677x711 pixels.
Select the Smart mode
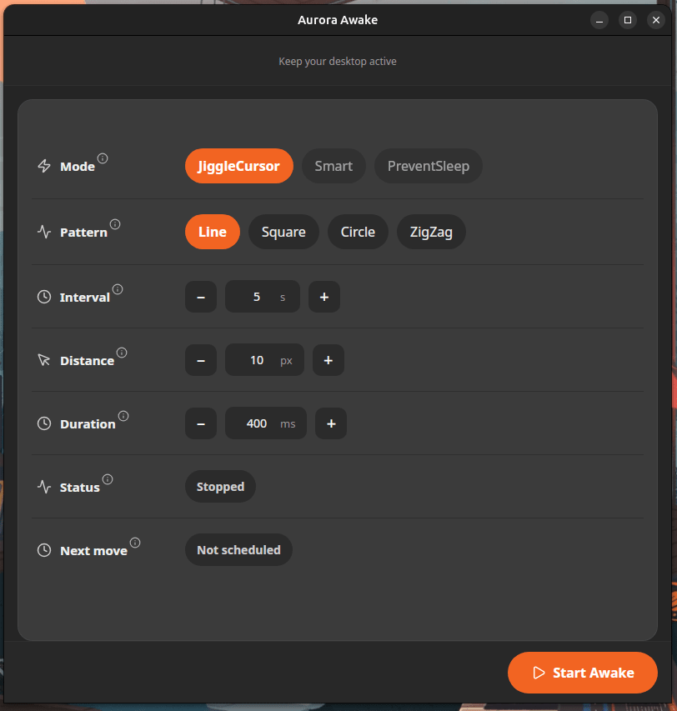[x=333, y=166]
